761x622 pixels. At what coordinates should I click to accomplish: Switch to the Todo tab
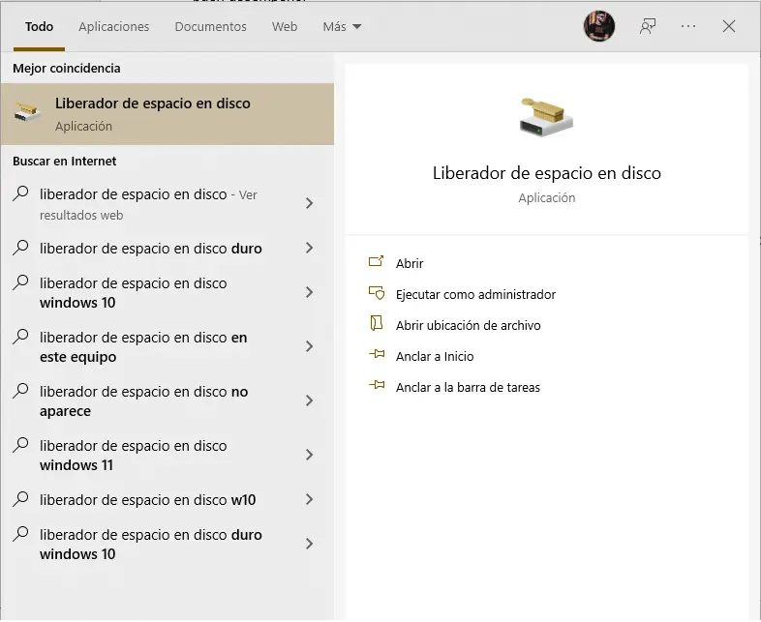click(x=39, y=27)
